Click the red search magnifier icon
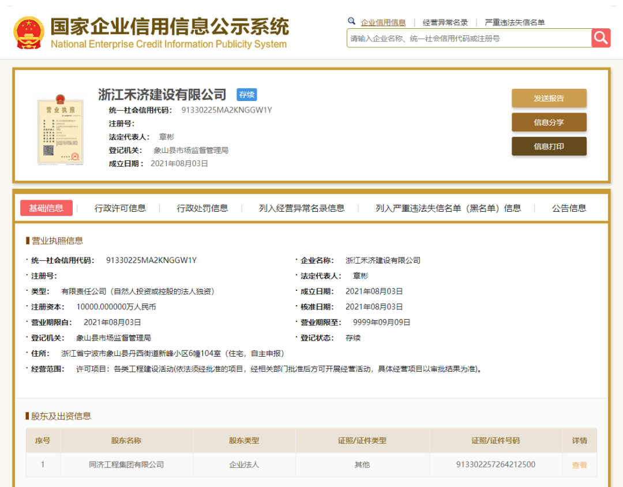This screenshot has width=623, height=487. 601,38
